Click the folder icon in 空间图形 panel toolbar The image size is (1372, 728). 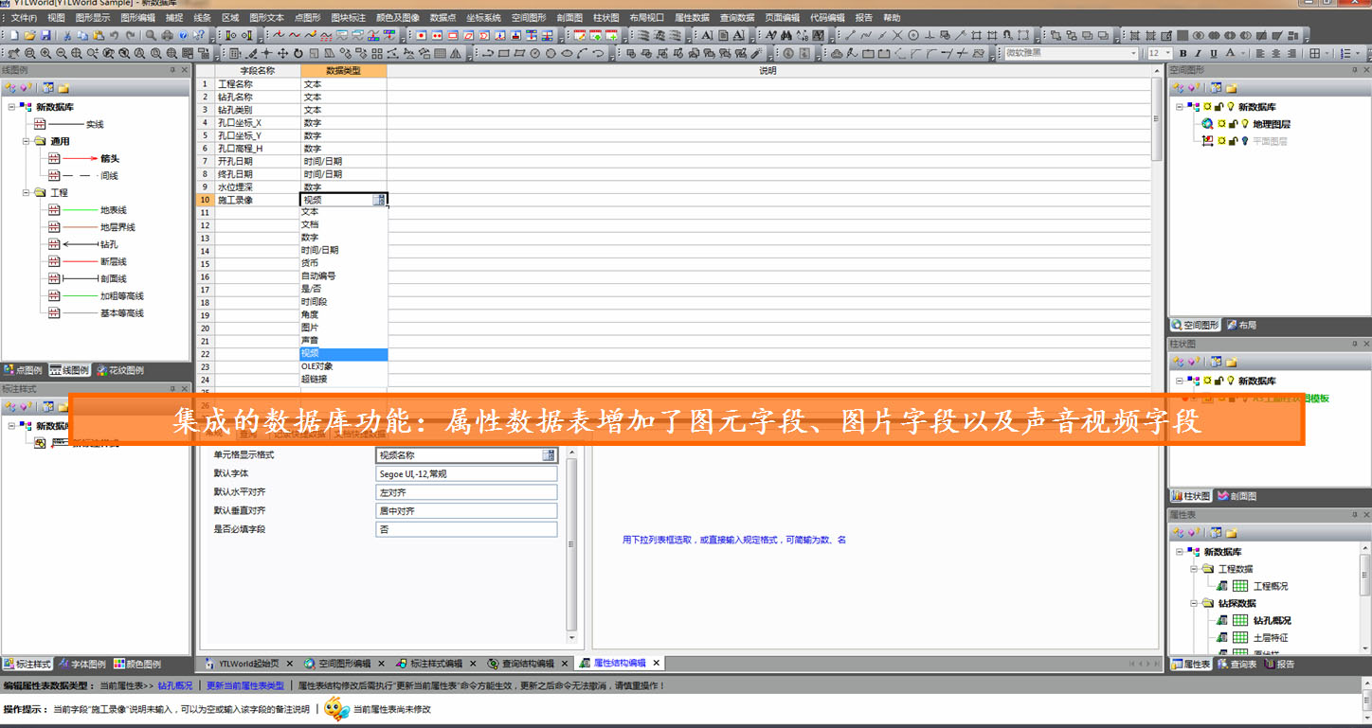point(1232,88)
